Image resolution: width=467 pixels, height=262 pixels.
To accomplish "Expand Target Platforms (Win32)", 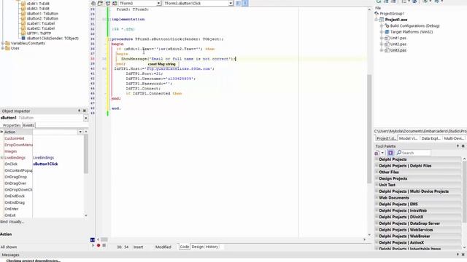I will (x=382, y=32).
